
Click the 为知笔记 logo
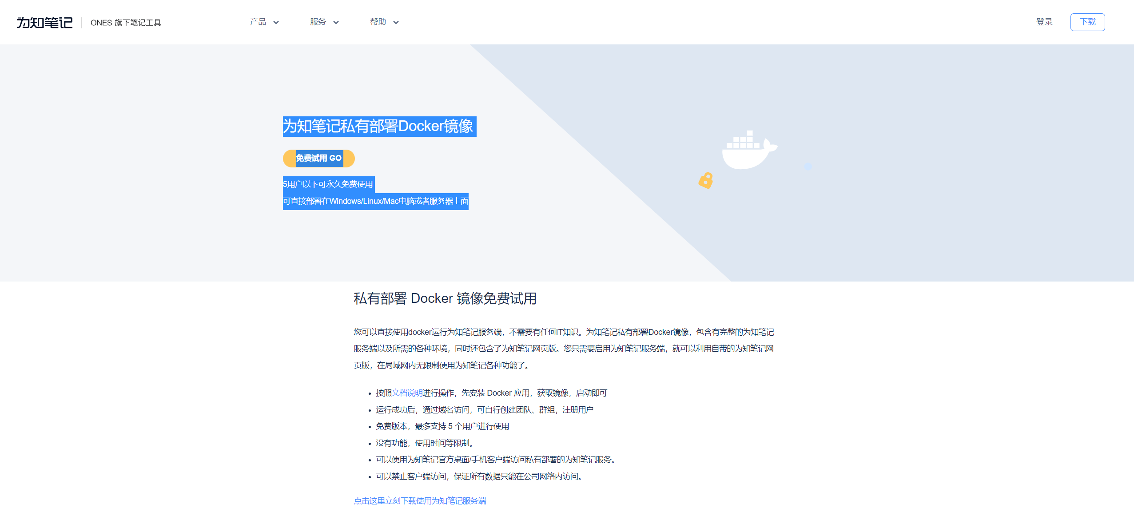44,22
